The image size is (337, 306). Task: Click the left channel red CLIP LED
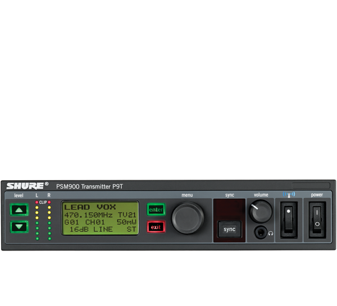37,202
